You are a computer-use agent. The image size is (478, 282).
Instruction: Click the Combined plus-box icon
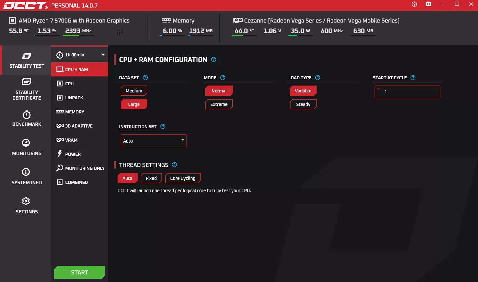(60, 182)
